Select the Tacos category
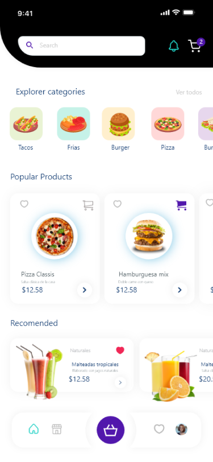Viewport: 213px width, 462px height. (x=26, y=129)
